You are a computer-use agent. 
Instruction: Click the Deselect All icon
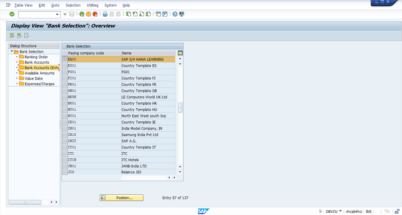pos(26,35)
